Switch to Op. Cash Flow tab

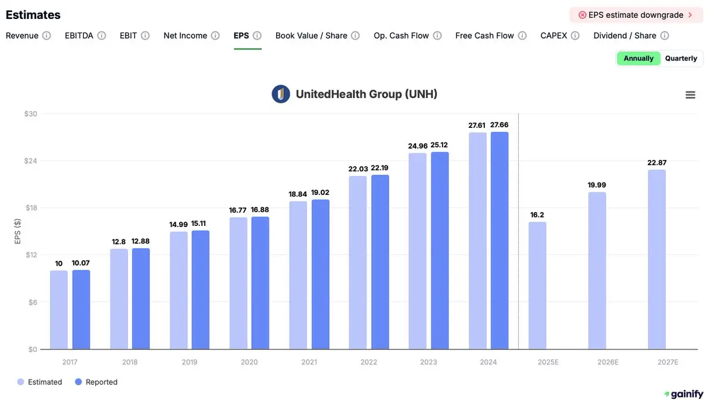click(401, 36)
